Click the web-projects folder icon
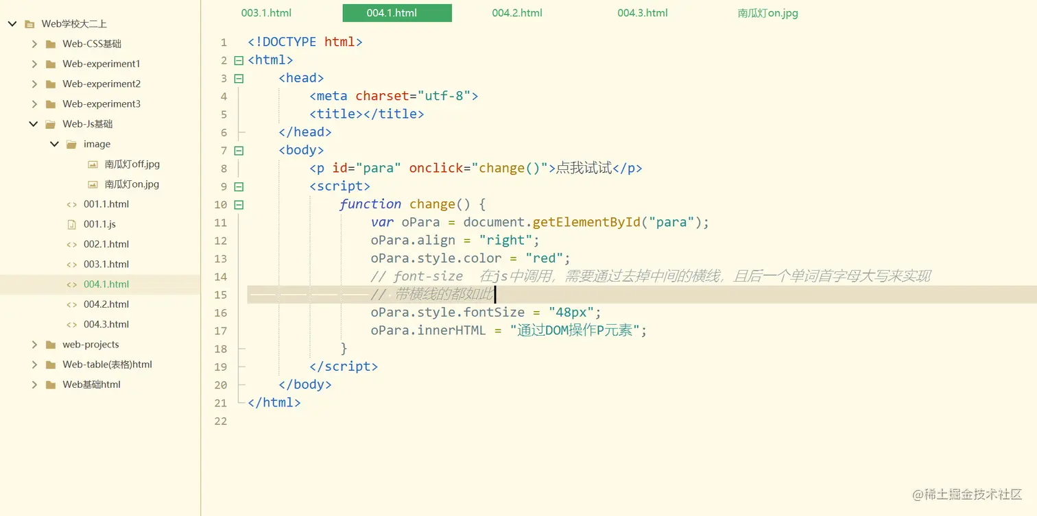Screen dimensions: 1037x516 click(50, 345)
